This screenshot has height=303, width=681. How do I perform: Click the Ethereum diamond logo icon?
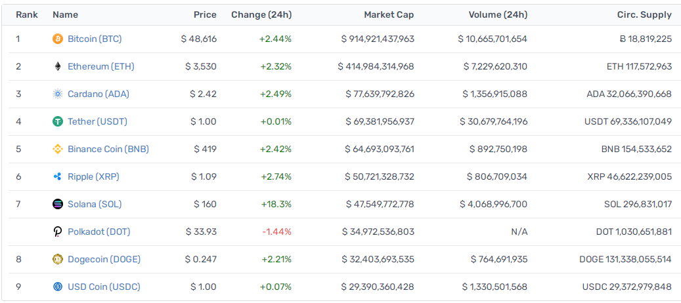58,67
